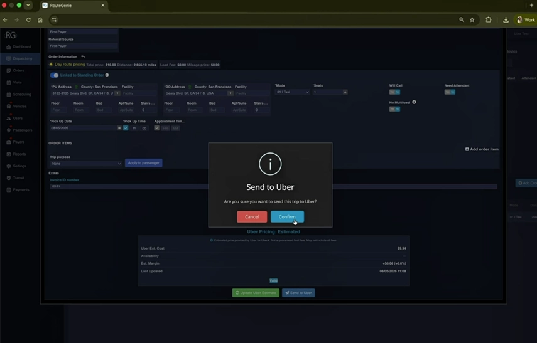Open the Mode dropdown
This screenshot has width=537, height=343.
[292, 92]
